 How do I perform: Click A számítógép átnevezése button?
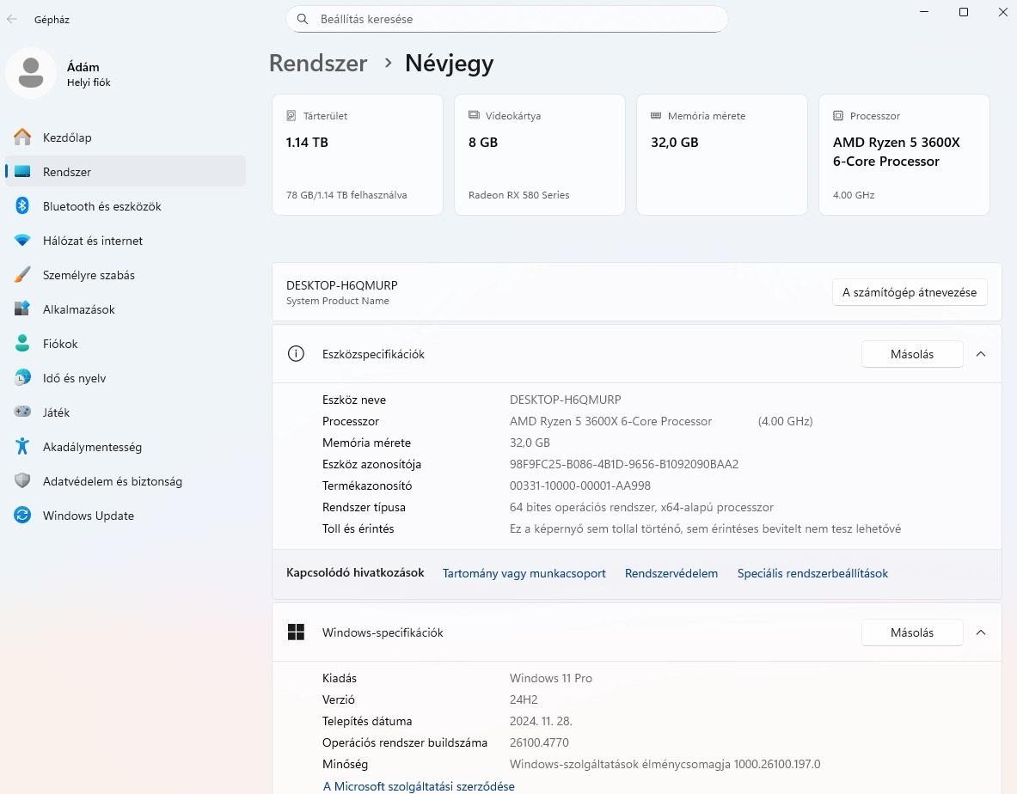coord(910,292)
